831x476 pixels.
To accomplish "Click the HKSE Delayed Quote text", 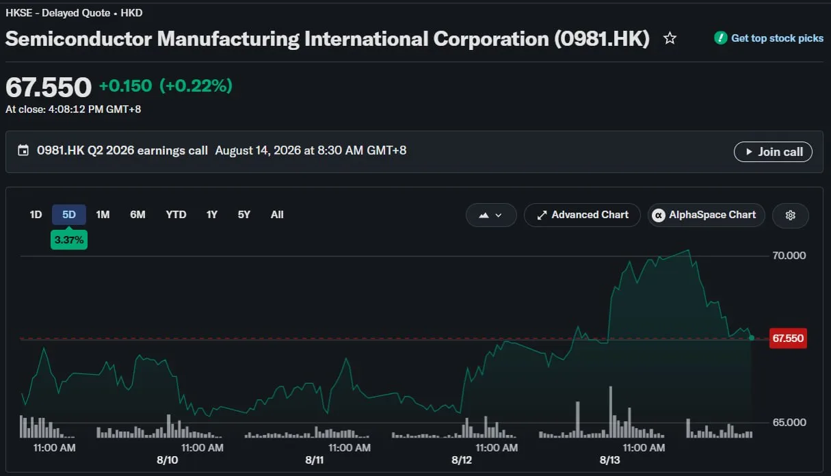I will [x=74, y=13].
